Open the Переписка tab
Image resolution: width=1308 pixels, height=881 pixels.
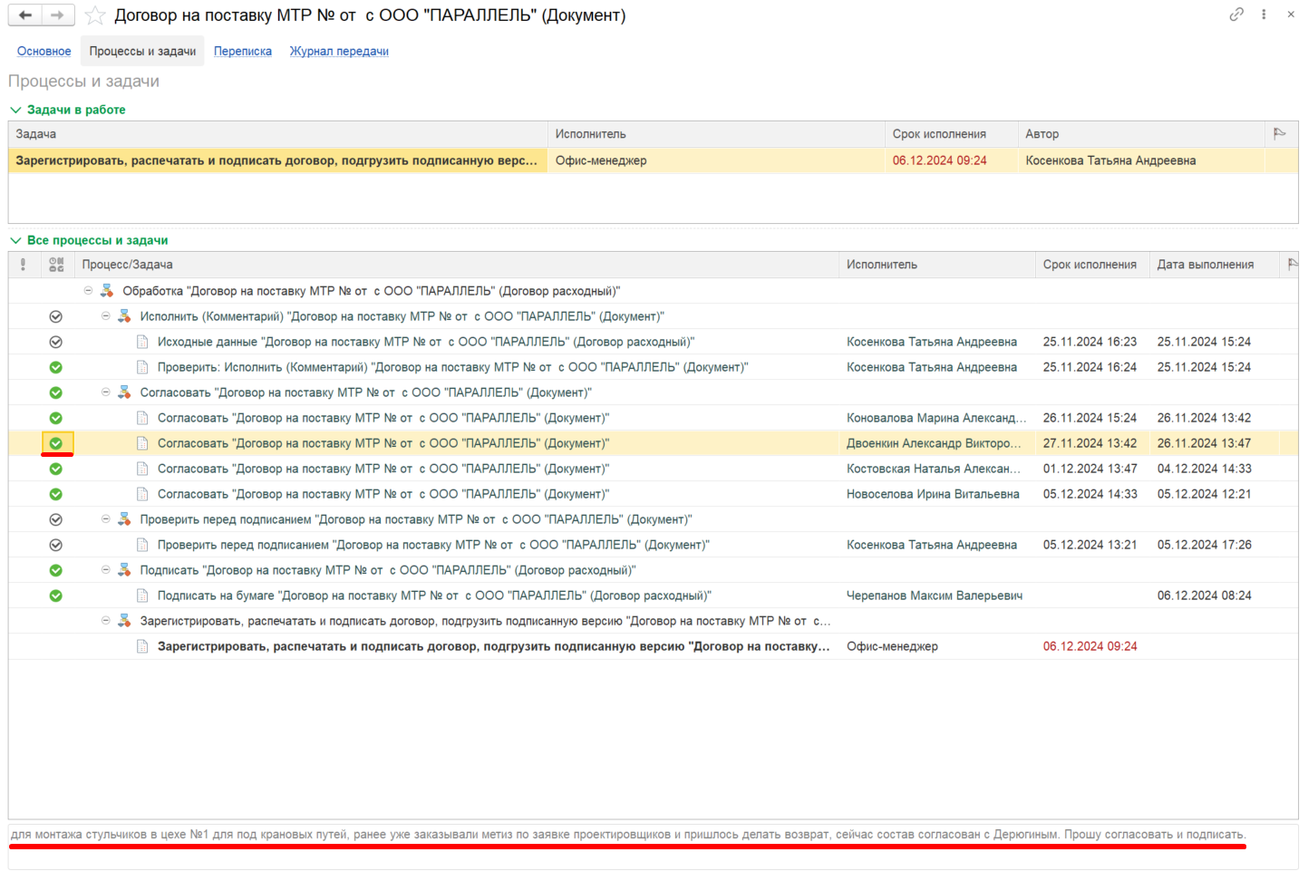click(243, 51)
